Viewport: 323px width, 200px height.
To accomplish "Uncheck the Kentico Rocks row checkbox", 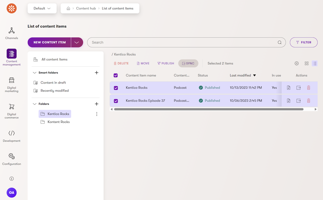I will point(116,88).
